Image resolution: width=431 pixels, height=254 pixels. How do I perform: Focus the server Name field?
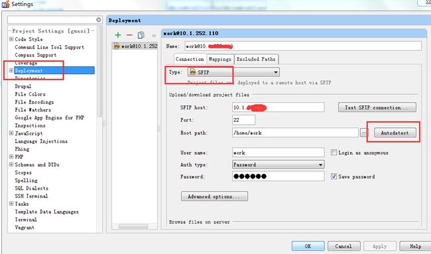[x=303, y=46]
